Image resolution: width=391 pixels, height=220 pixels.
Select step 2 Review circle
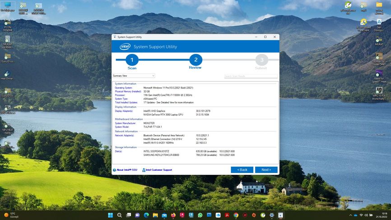196,60
